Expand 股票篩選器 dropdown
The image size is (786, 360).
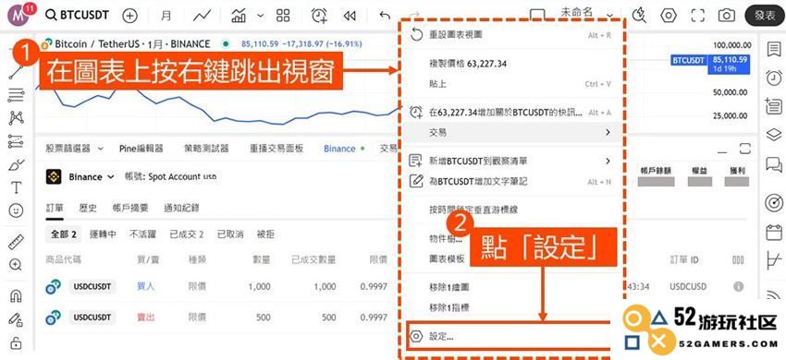tap(100, 149)
